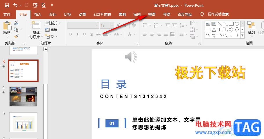The image size is (264, 139).
Task: Undo the last action
Action: [15, 5]
